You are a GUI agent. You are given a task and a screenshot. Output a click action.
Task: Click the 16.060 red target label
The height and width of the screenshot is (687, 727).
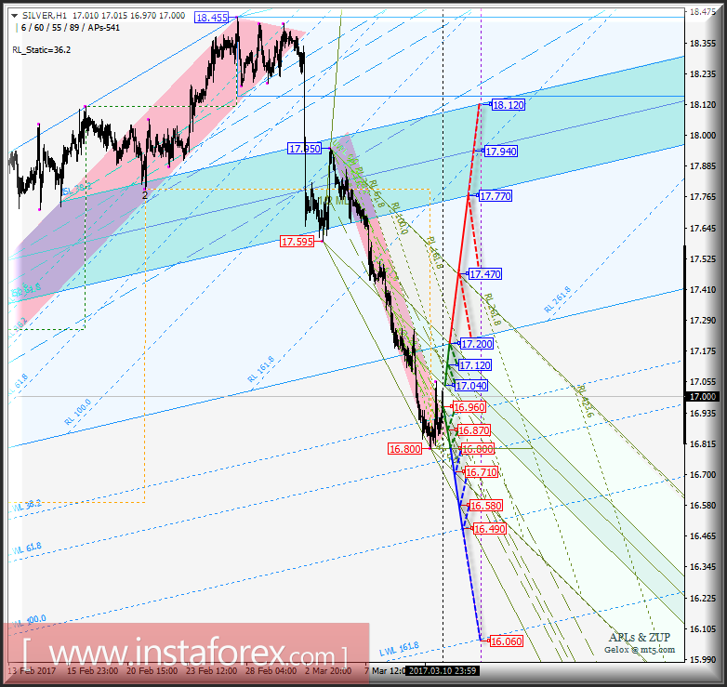click(507, 641)
